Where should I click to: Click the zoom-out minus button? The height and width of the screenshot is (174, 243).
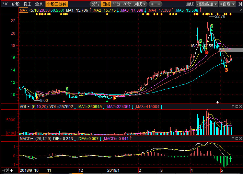(160, 4)
